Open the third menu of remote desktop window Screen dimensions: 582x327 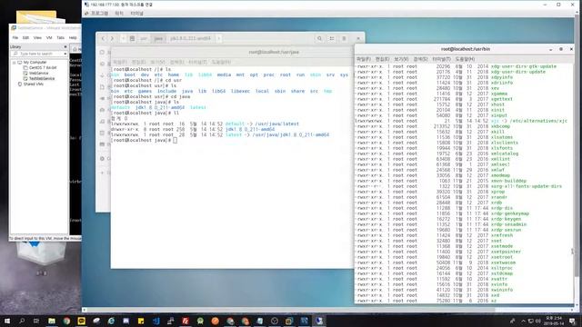136,14
